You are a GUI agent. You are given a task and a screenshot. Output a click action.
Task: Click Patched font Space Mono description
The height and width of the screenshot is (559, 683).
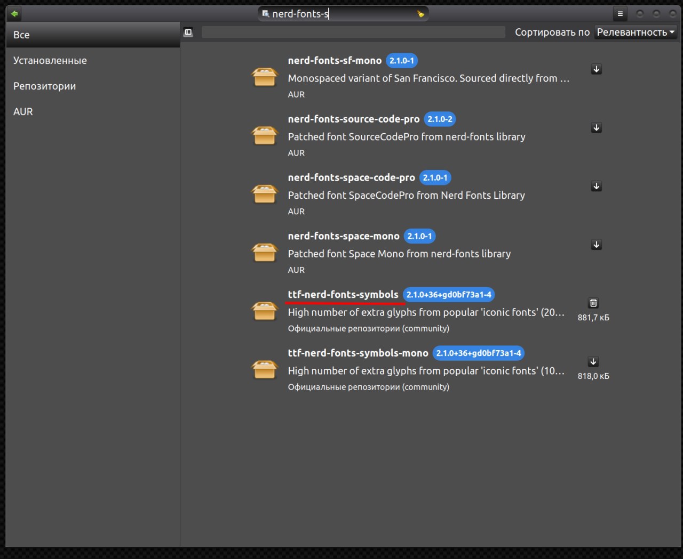[399, 254]
